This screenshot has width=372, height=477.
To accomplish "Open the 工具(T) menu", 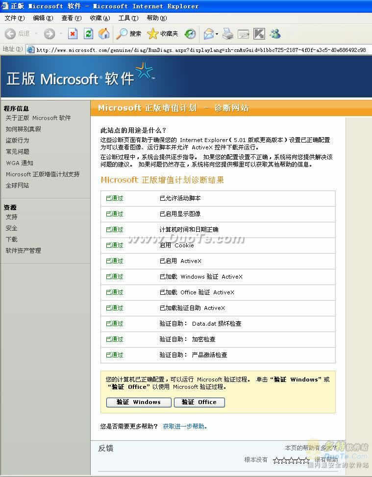I will pos(128,18).
